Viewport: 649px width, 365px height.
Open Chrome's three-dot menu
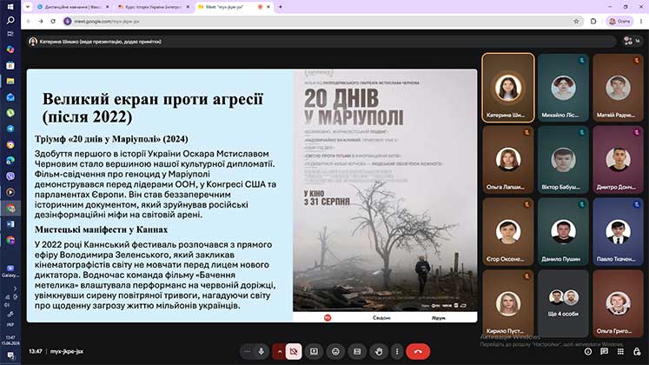point(641,21)
